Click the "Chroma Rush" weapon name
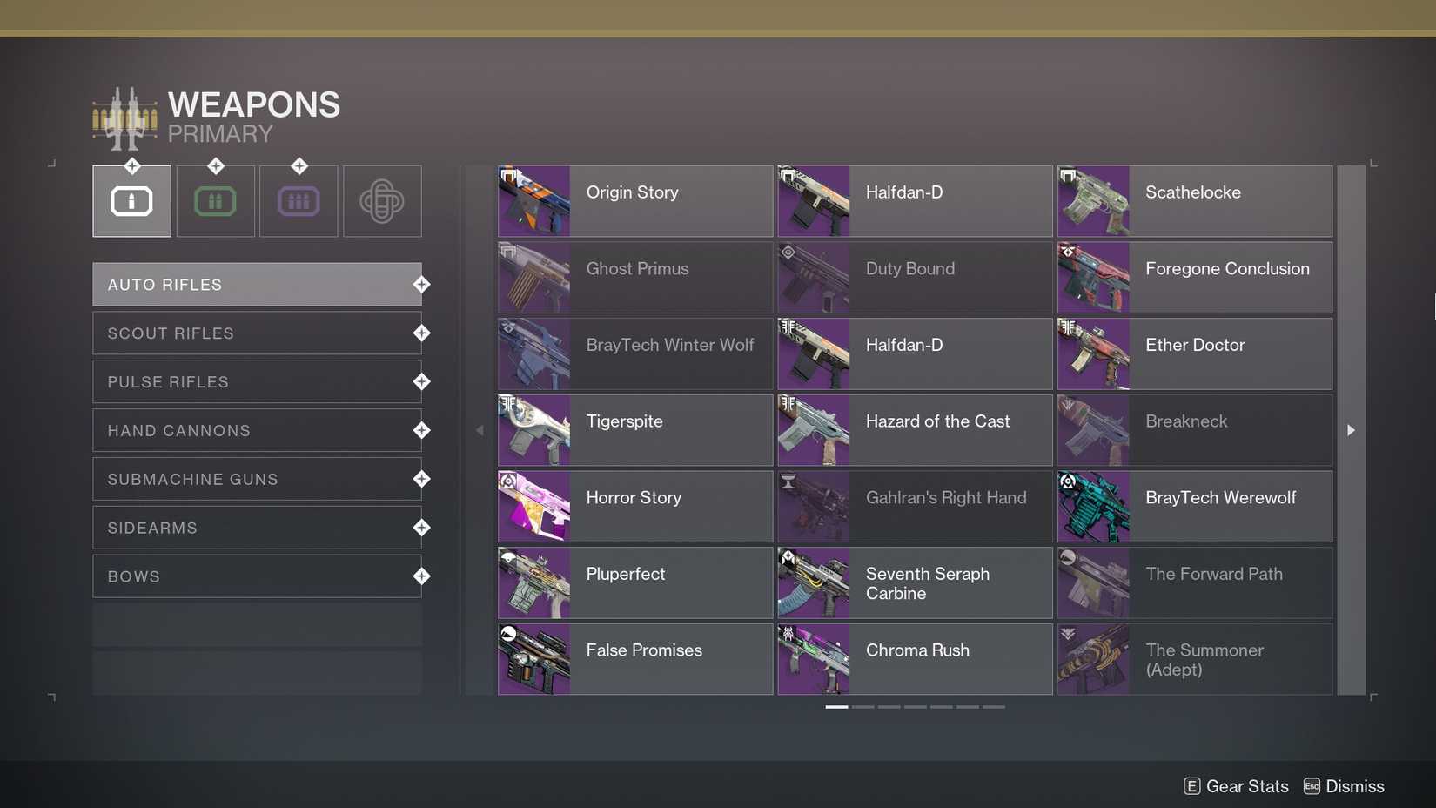The width and height of the screenshot is (1436, 808). [x=917, y=650]
